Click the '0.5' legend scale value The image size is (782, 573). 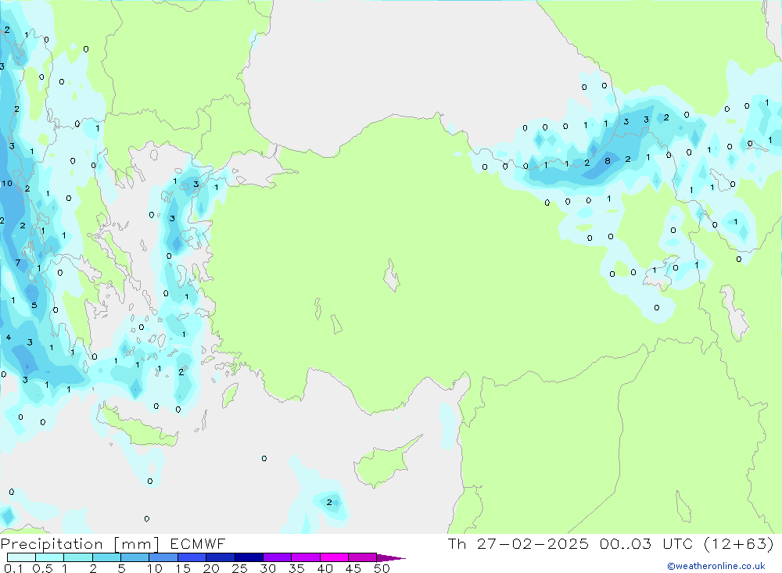[x=42, y=568]
